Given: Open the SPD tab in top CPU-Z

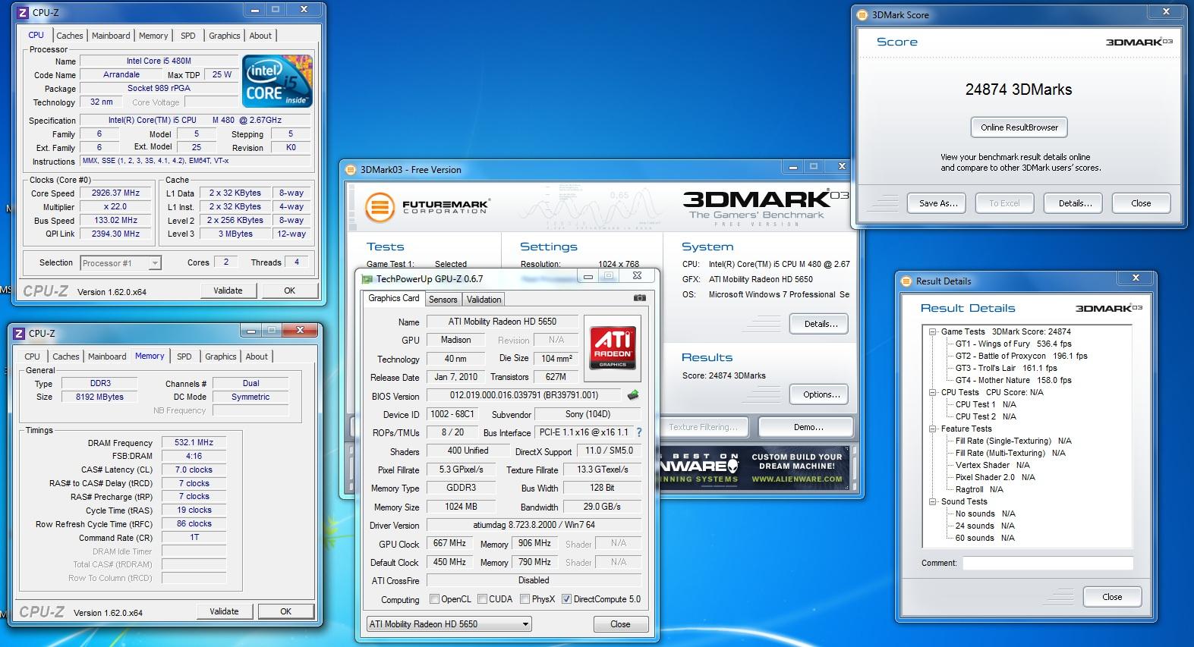Looking at the screenshot, I should point(188,36).
